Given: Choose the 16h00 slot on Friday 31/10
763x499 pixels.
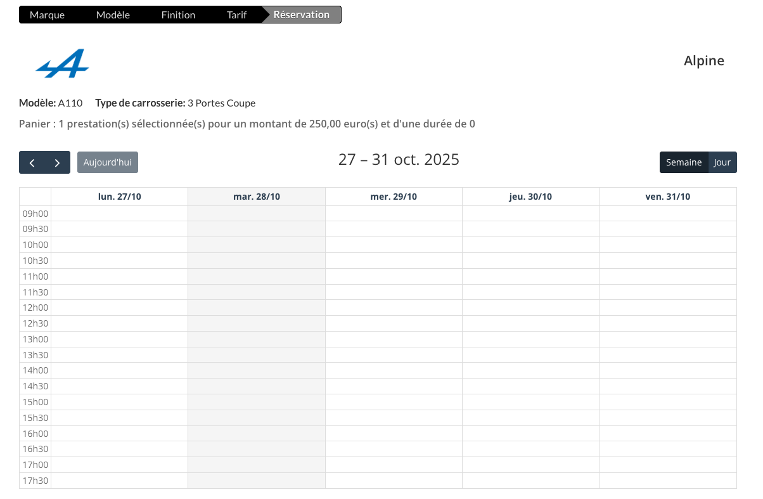Looking at the screenshot, I should pos(667,433).
